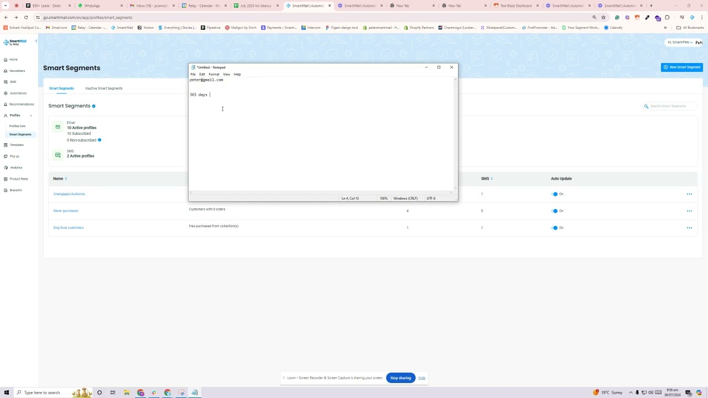Click the New Smart Segment button
Viewport: 708px width, 398px height.
[681, 67]
